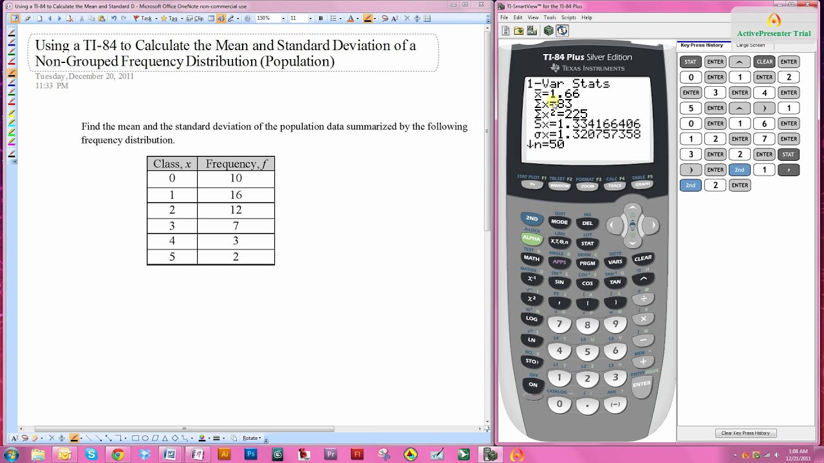Screen dimensions: 824x463
Task: Click the bullets list button in OneNote
Action: click(333, 19)
